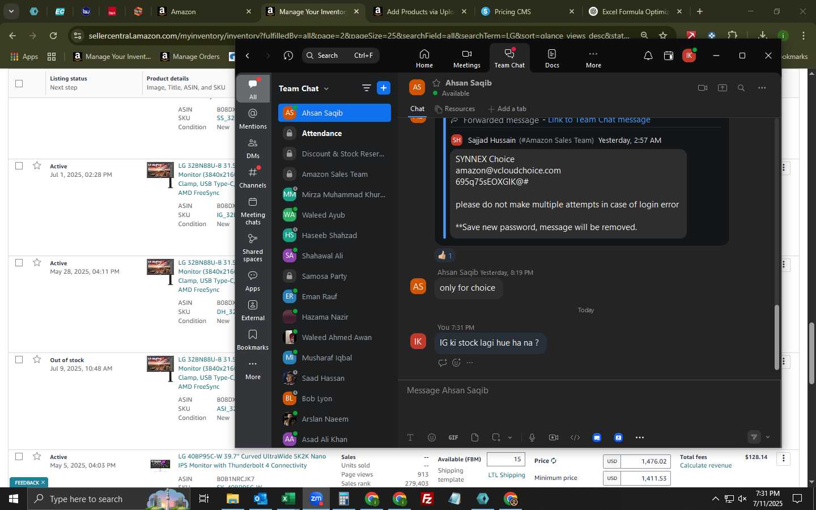This screenshot has width=816, height=510.
Task: Open row actions menu for LG 40BP95C listing
Action: [784, 458]
